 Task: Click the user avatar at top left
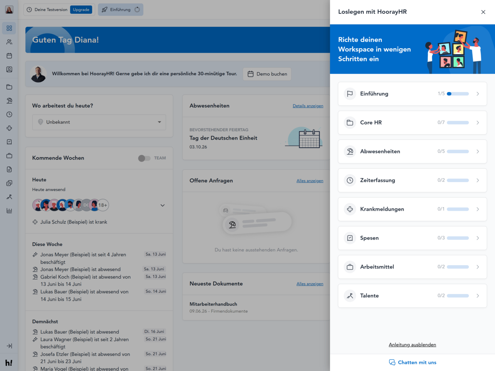pos(9,9)
